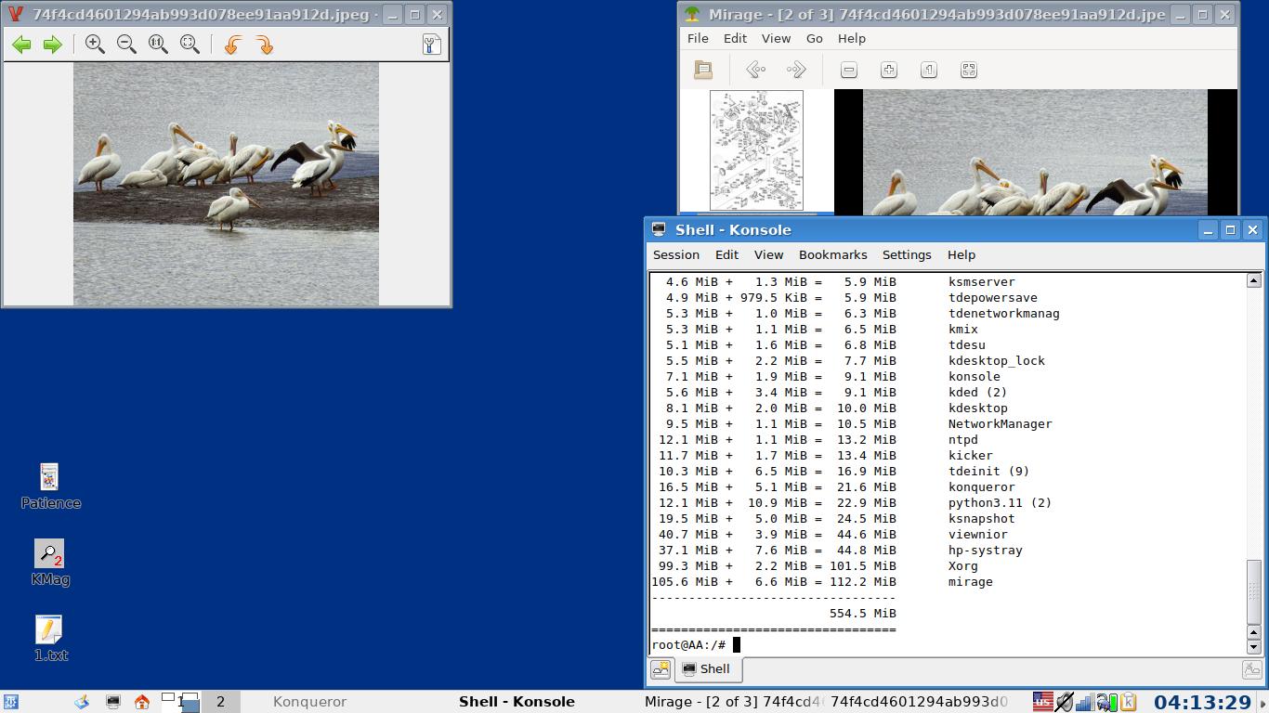Click show desktop icon in panel
Screen dimensions: 1269x713
pos(82,702)
